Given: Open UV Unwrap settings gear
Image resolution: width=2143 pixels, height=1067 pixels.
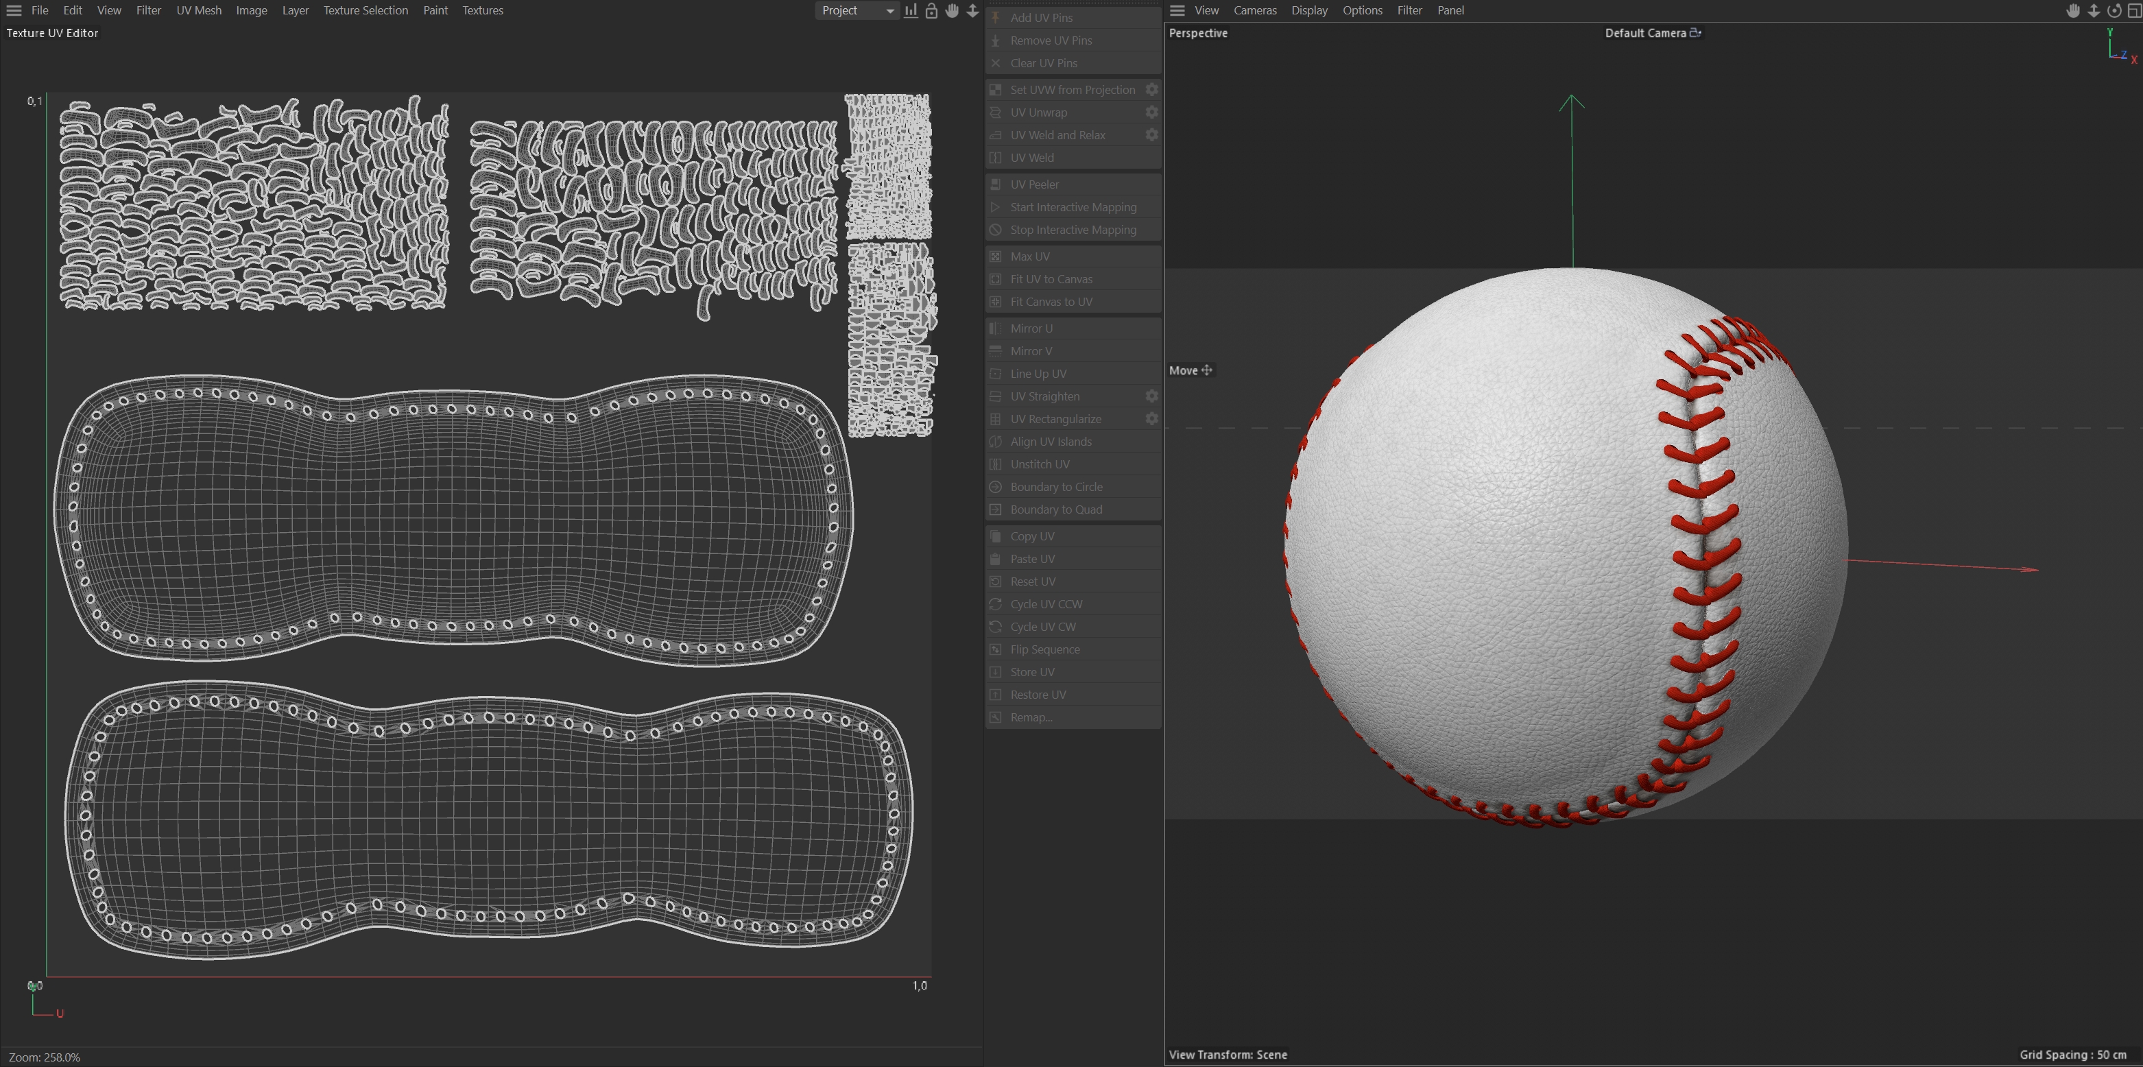Looking at the screenshot, I should 1151,112.
